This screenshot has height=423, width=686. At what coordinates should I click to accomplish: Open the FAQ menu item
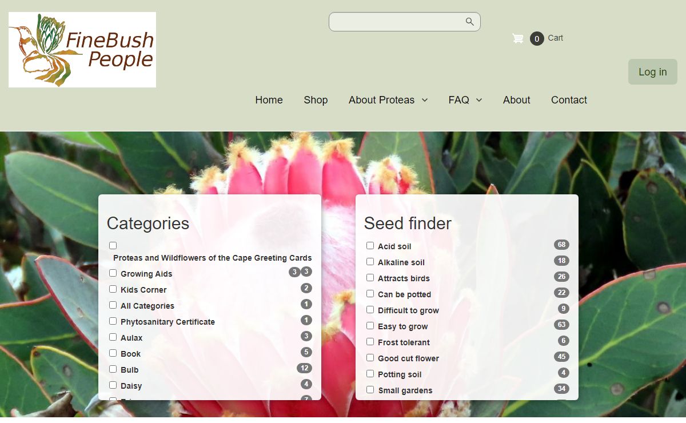(x=458, y=100)
